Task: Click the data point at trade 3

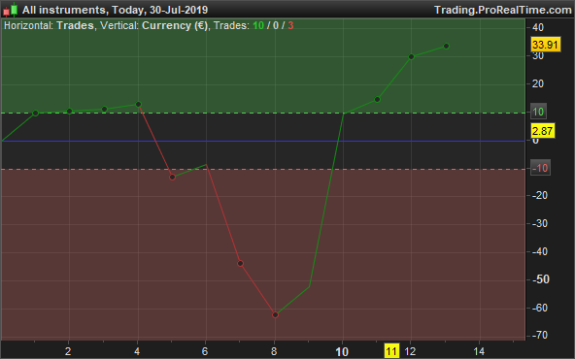Action: pyautogui.click(x=104, y=110)
